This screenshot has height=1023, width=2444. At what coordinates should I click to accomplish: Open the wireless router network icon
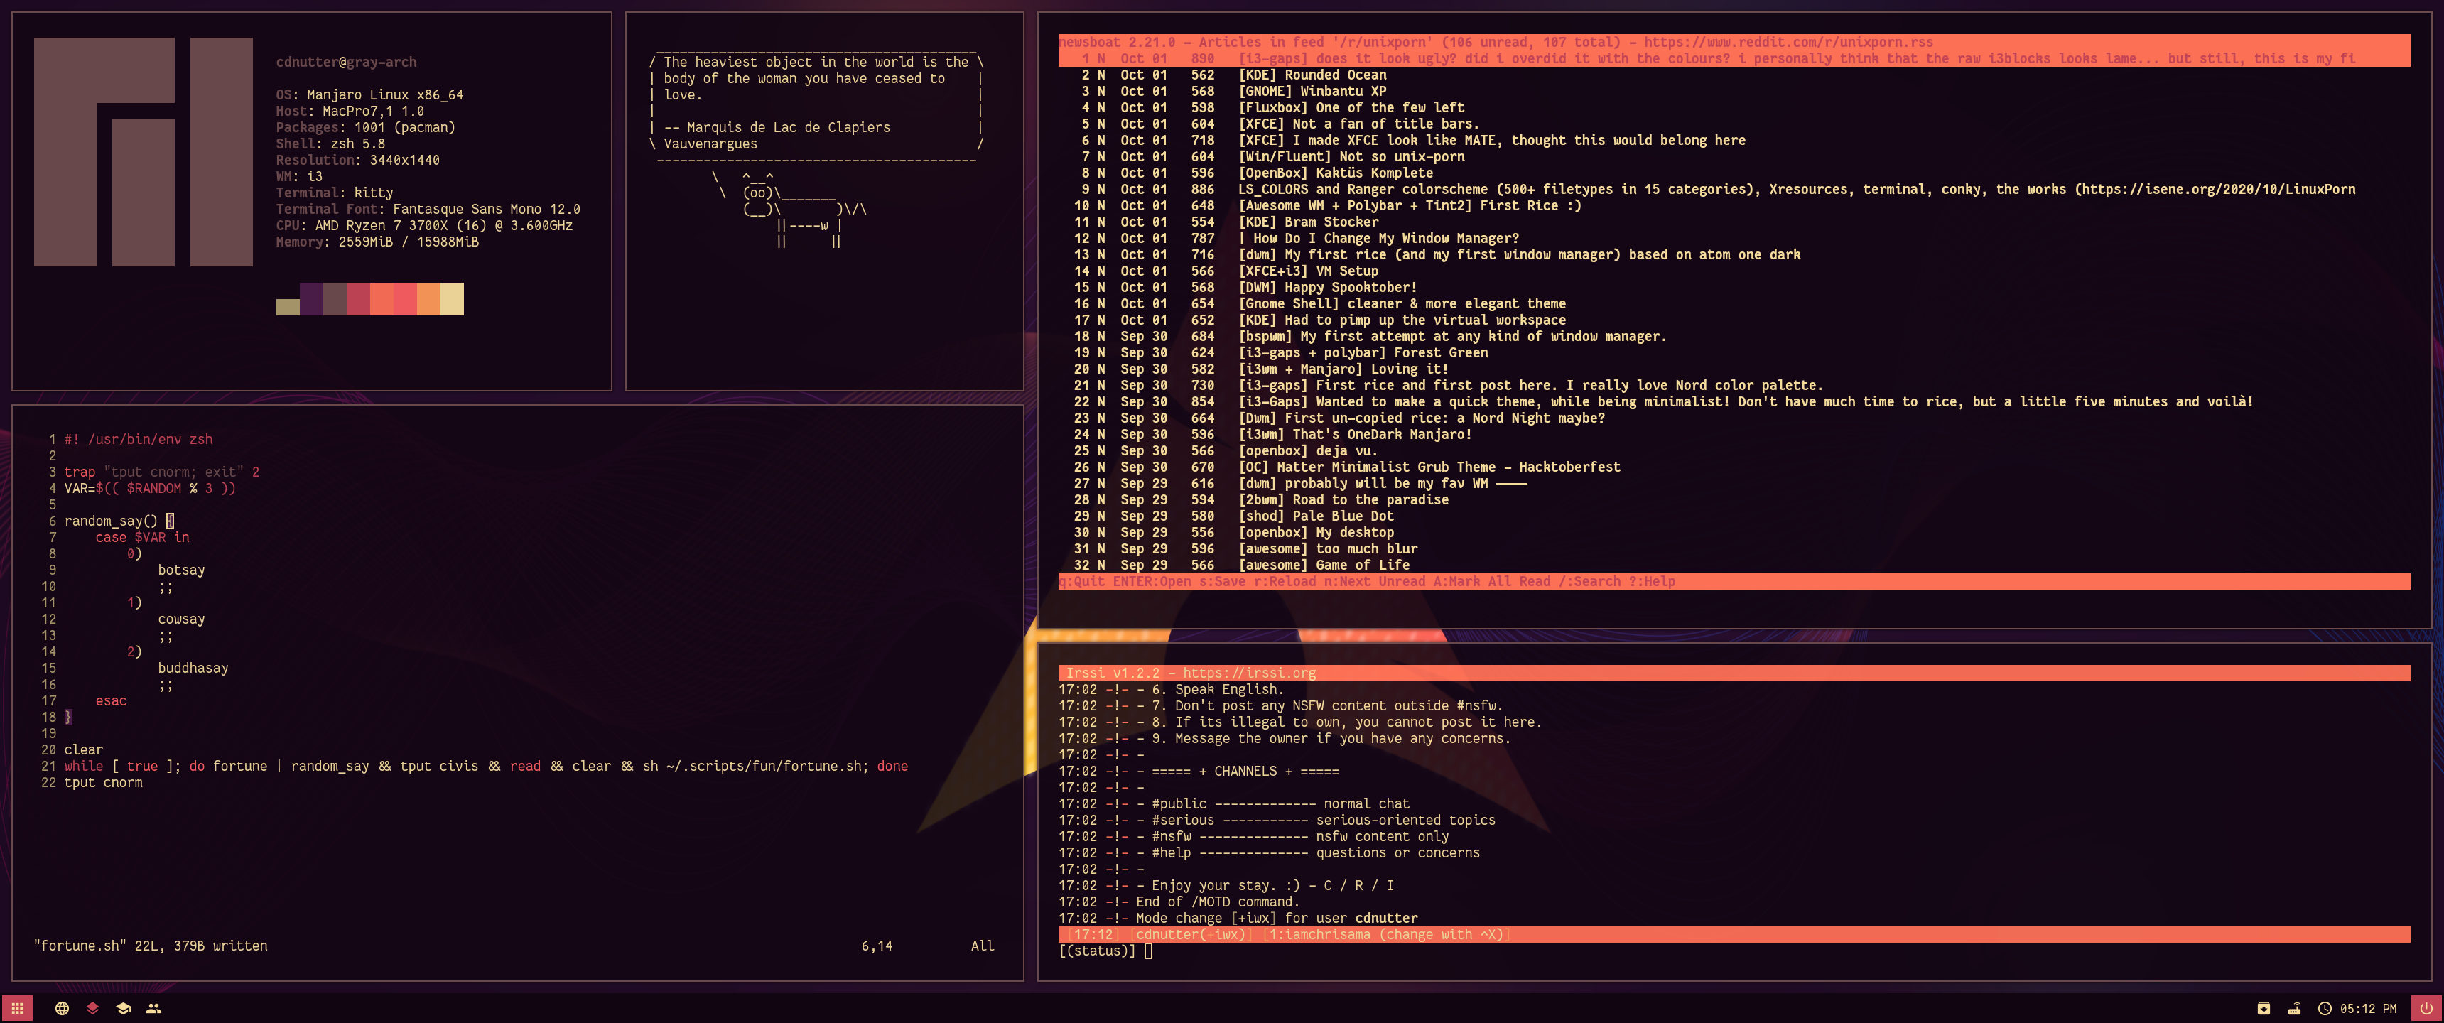coord(2294,1008)
